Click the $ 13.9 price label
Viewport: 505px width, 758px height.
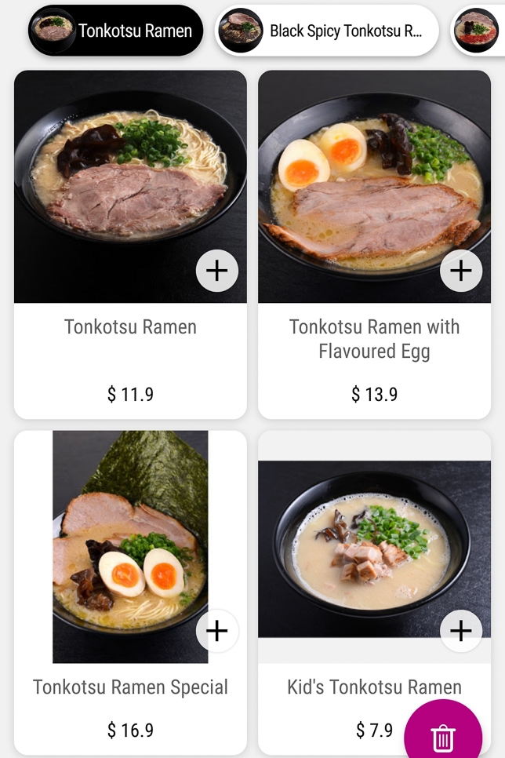pyautogui.click(x=374, y=394)
